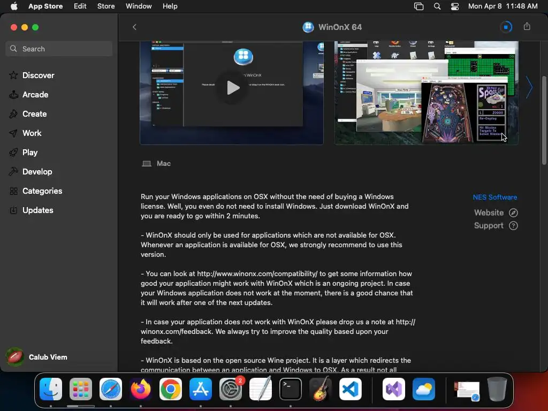This screenshot has width=548, height=411.
Task: Click the Support question mark icon
Action: (x=513, y=225)
